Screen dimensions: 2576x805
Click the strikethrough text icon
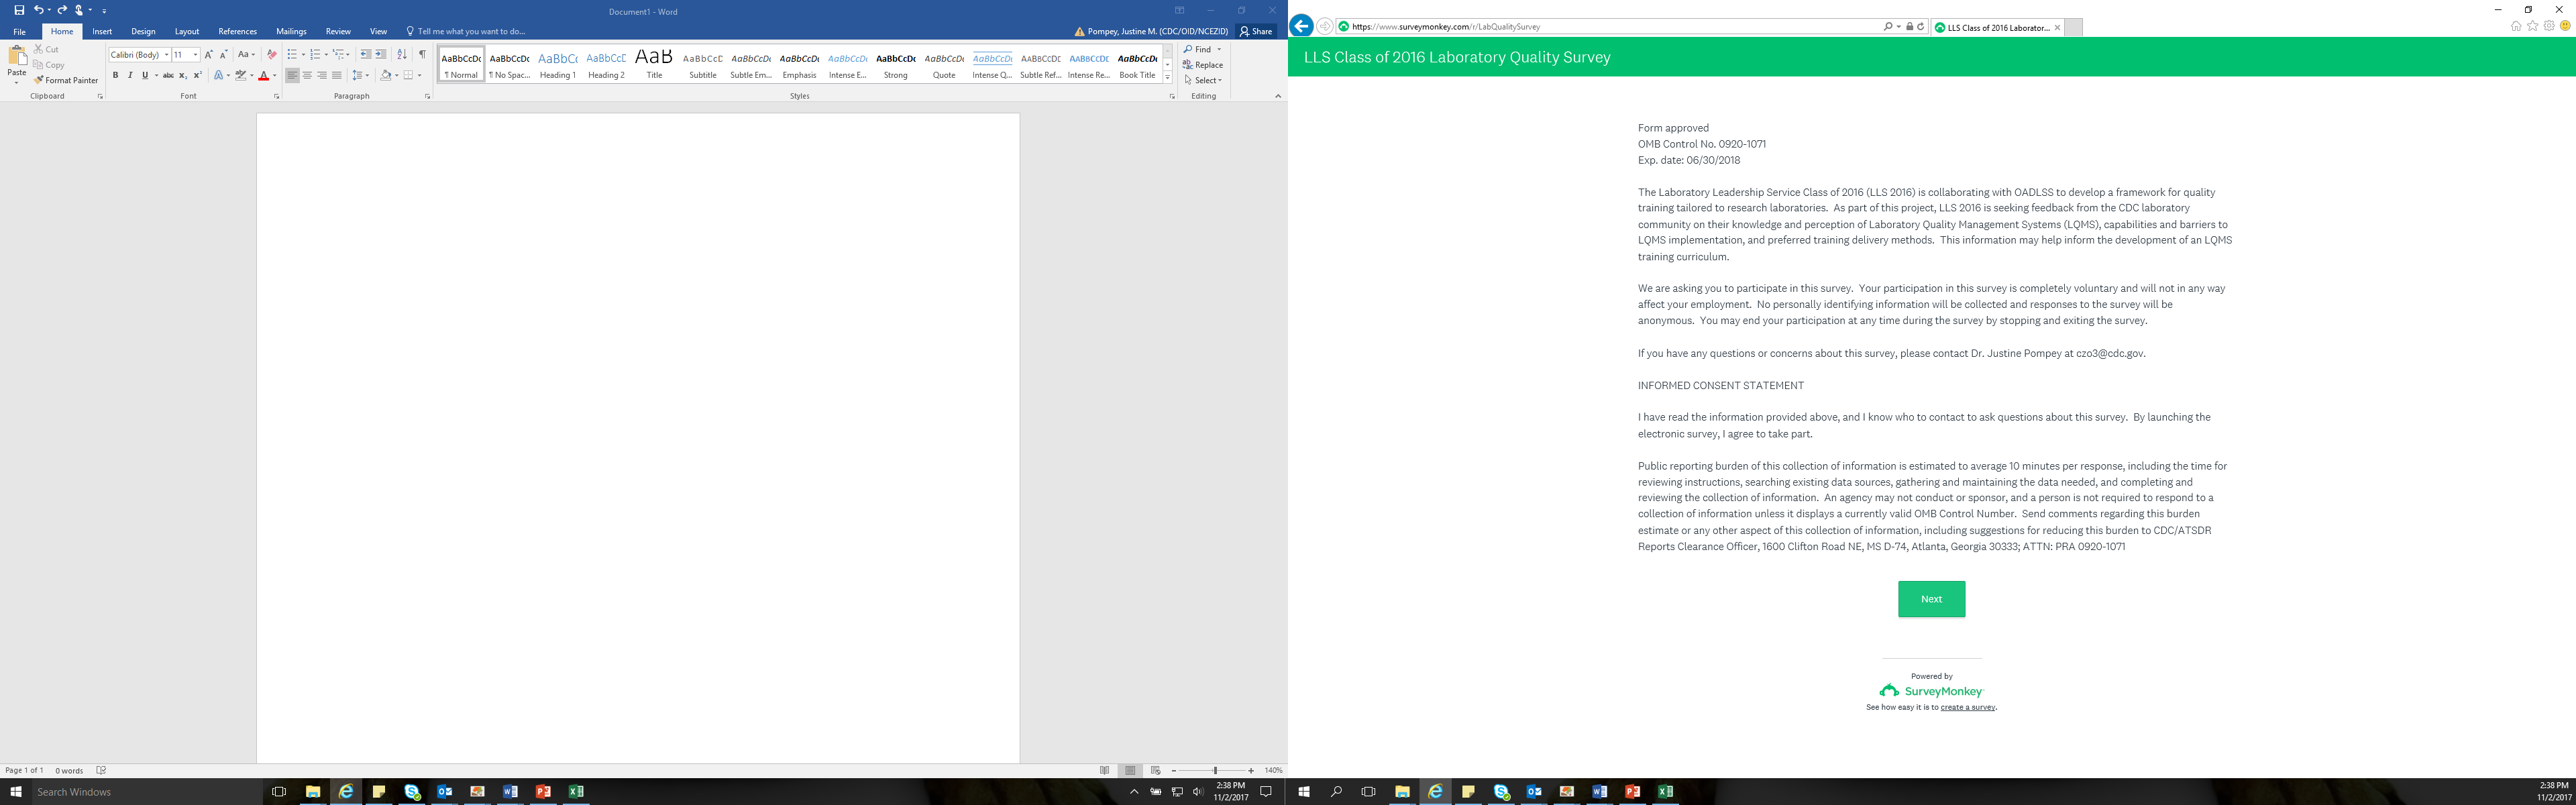click(x=168, y=76)
